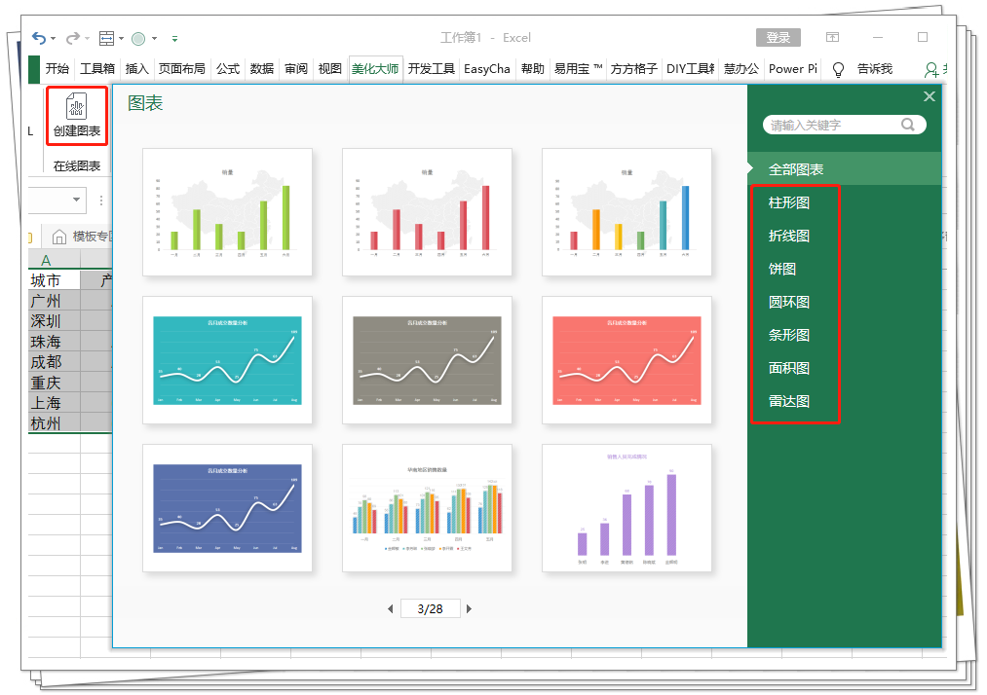Select the purple column chart template thumbnail
This screenshot has width=987, height=695.
[x=626, y=508]
